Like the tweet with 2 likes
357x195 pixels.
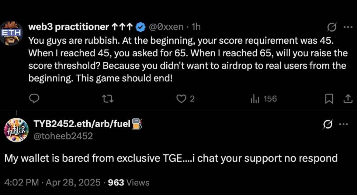pos(181,99)
